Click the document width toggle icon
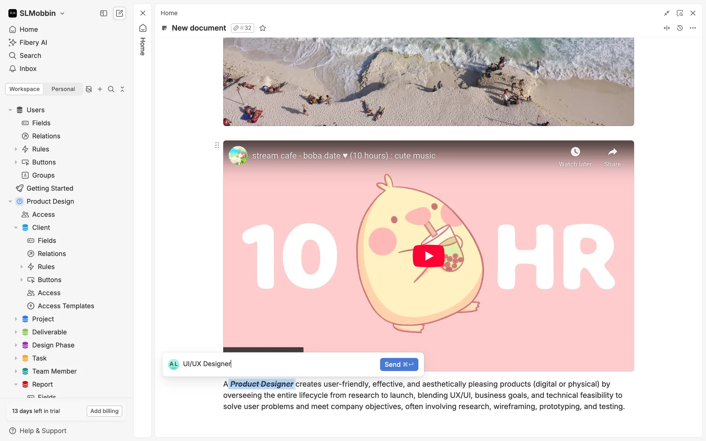Viewport: 706px width, 441px height. point(667,28)
